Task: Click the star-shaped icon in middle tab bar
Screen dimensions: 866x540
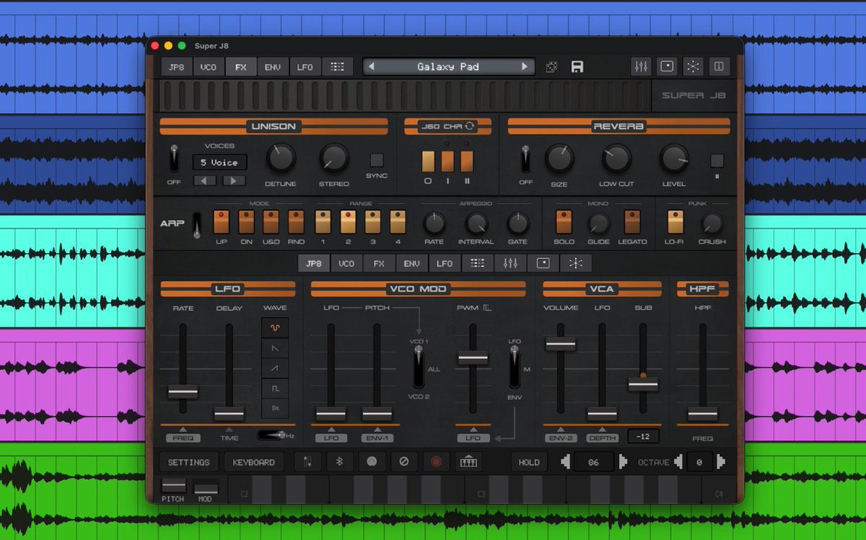Action: point(575,263)
